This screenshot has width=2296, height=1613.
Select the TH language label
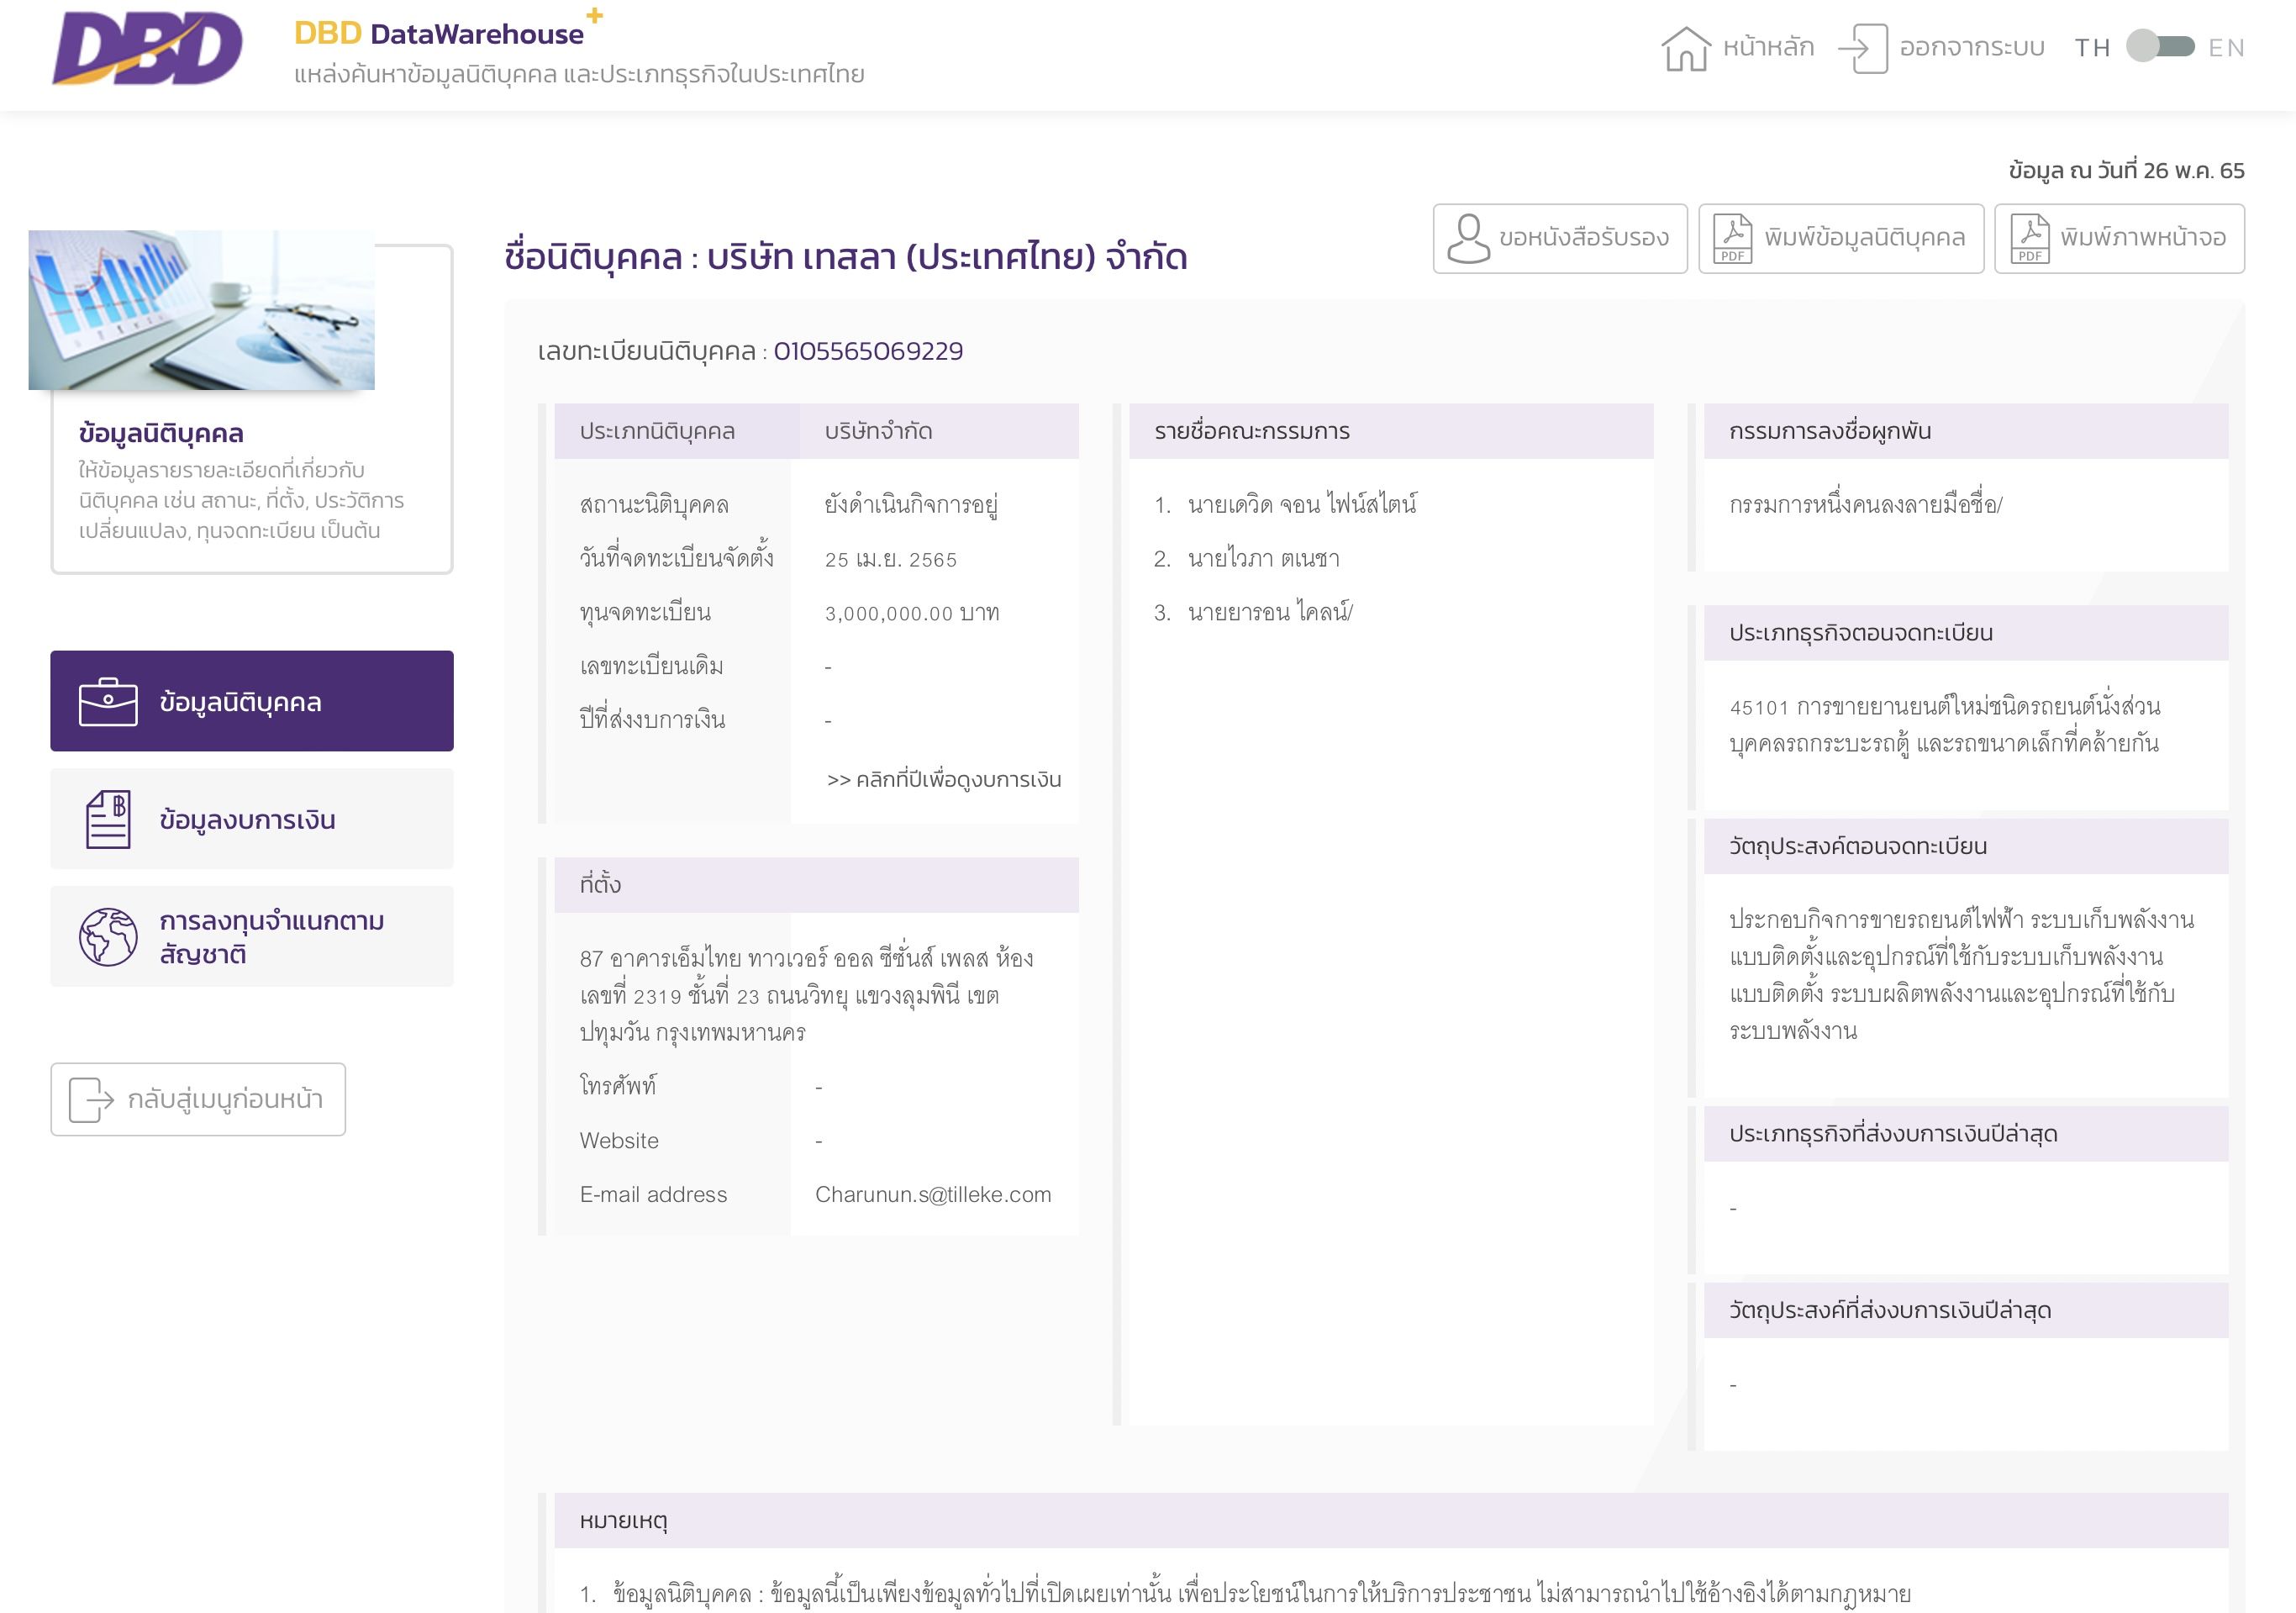click(x=2092, y=48)
